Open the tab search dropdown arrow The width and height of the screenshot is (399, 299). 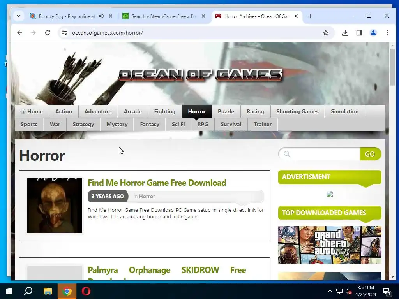pyautogui.click(x=19, y=16)
